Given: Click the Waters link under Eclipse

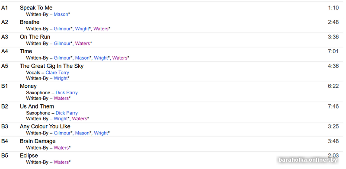Looking at the screenshot, I should click(x=61, y=163).
